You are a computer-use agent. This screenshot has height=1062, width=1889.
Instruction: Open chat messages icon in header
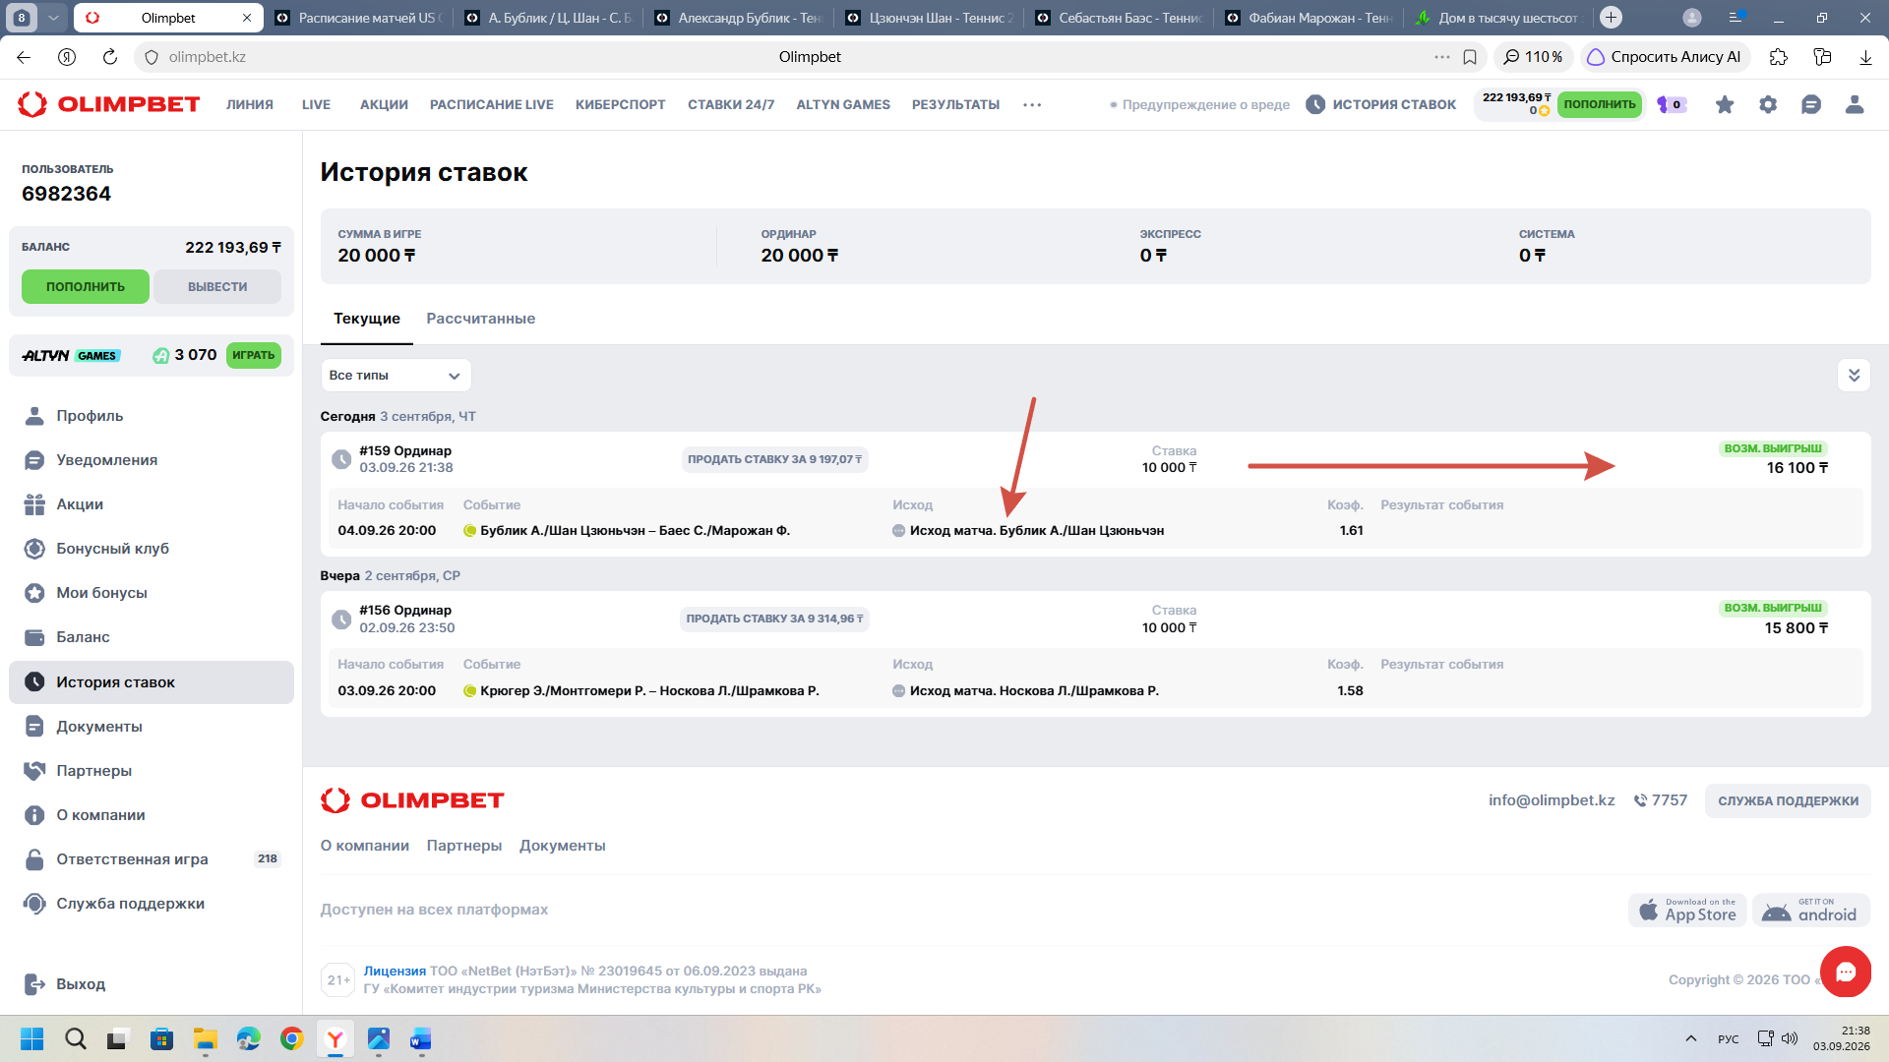tap(1811, 104)
